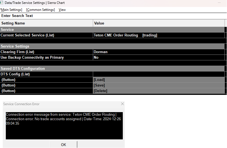Minimize the Data/Trade Service Settings window
This screenshot has width=227, height=148.
pos(219,3)
